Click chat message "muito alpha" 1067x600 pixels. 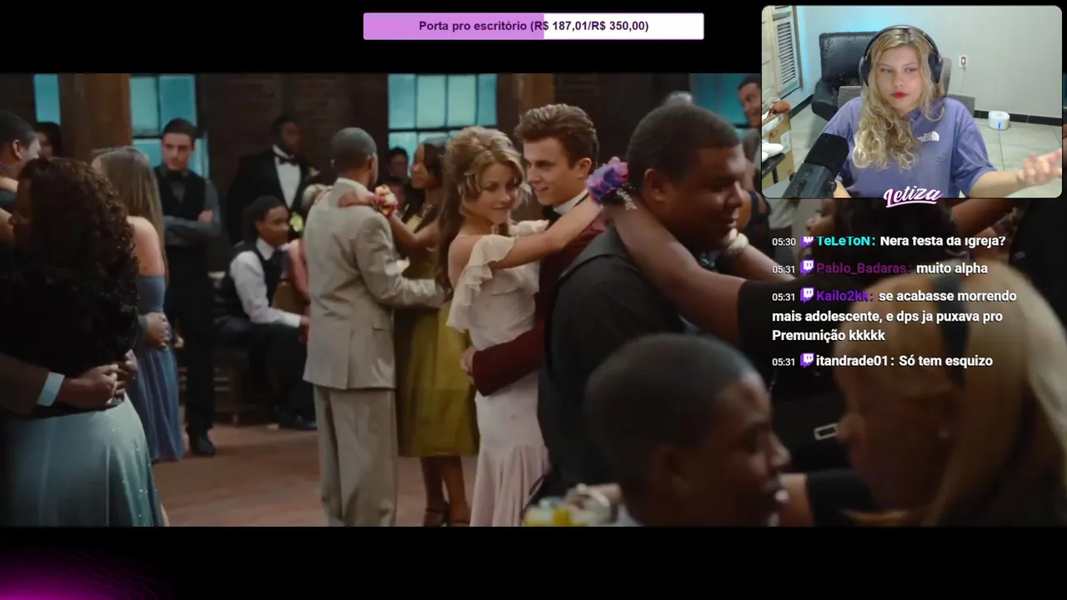point(952,268)
